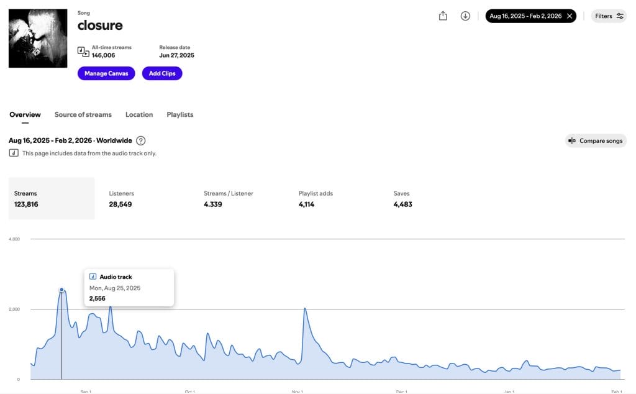Open the Location tab
This screenshot has height=394, width=636.
click(x=139, y=114)
